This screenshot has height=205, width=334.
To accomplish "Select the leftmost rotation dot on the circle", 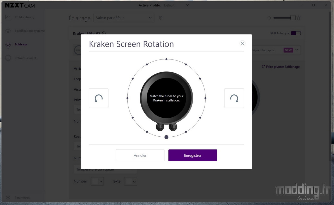I will click(127, 98).
